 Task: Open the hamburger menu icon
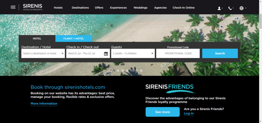coord(13,7)
